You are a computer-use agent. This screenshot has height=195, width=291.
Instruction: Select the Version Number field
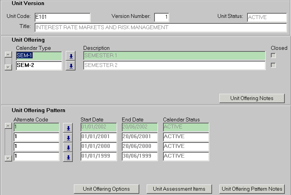tap(161, 18)
